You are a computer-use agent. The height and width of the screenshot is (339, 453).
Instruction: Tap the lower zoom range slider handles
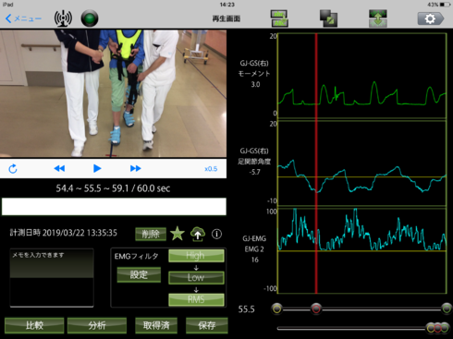pos(438,328)
